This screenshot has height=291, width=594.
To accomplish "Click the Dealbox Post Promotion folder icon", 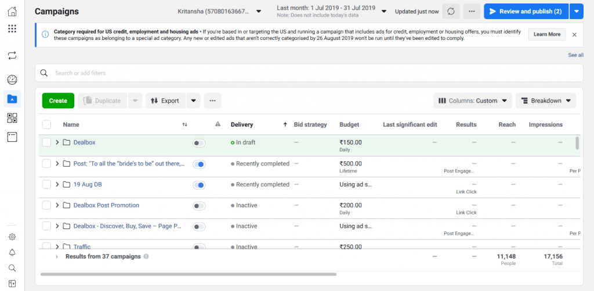I will point(67,205).
